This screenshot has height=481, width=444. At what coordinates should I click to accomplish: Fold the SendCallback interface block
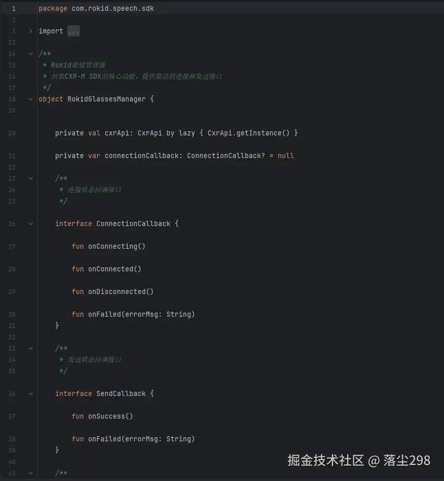[30, 394]
